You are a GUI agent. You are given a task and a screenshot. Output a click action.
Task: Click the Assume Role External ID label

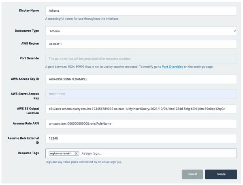(23, 140)
